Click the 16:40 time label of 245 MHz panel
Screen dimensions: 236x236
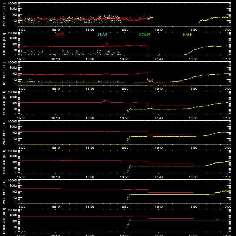tap(158, 30)
